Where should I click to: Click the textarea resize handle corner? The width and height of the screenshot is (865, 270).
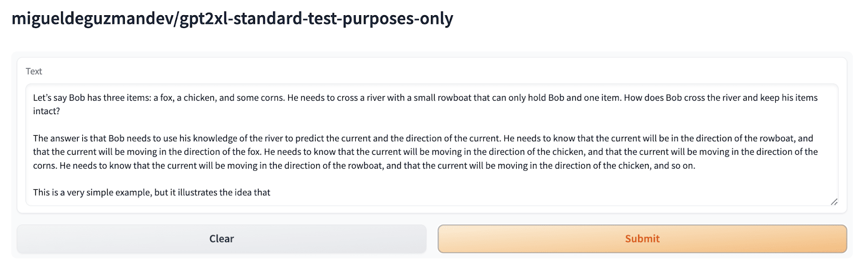[x=834, y=201]
